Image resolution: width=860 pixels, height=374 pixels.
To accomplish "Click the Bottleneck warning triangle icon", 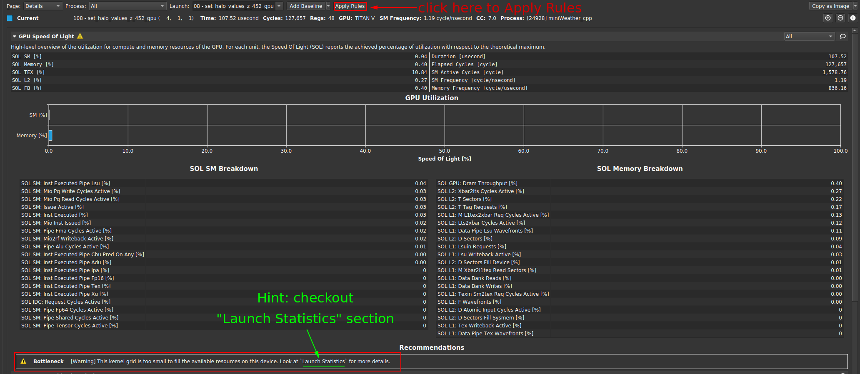I will point(23,362).
